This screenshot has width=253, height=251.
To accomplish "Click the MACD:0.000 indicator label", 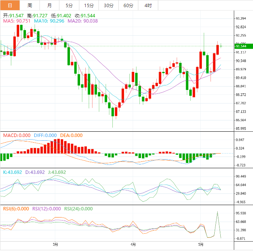I will point(17,135).
